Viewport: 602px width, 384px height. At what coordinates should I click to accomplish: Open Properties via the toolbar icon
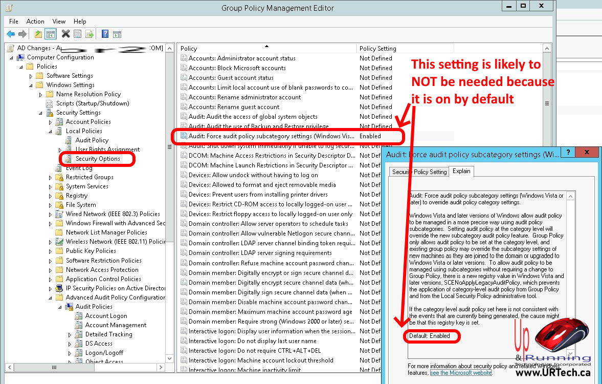coord(77,34)
